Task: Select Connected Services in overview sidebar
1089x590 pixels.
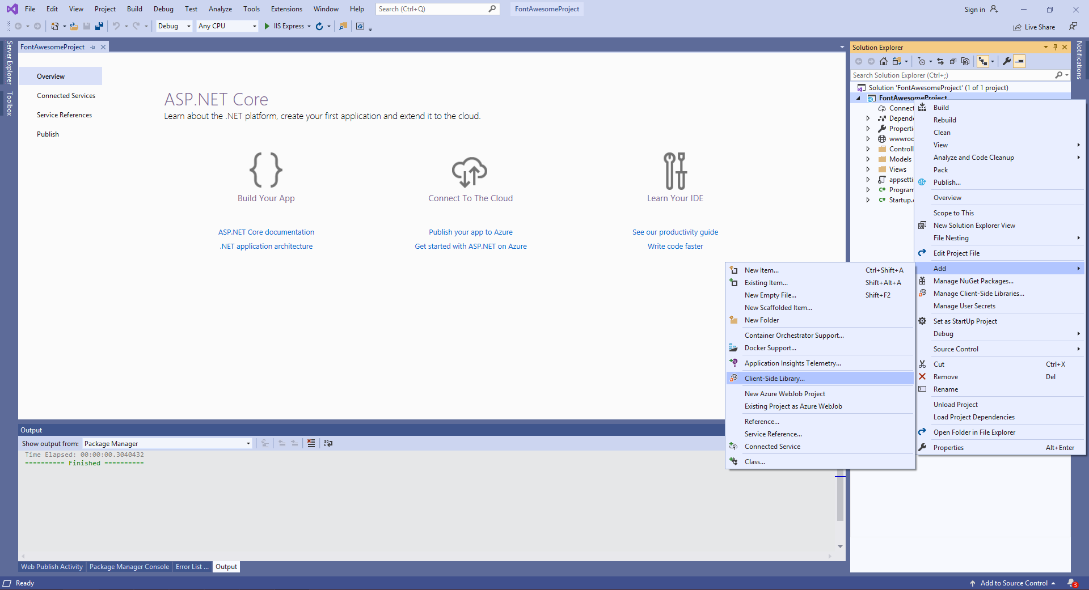Action: click(66, 96)
